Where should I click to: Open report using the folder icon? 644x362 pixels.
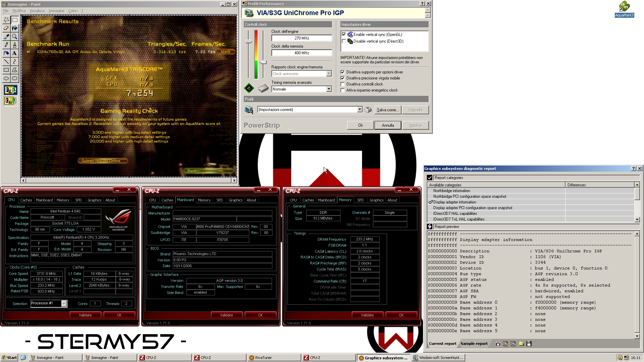pos(521,344)
